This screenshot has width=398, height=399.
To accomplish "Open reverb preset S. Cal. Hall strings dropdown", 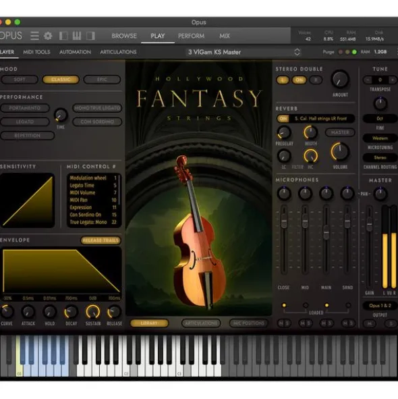I will pyautogui.click(x=322, y=119).
